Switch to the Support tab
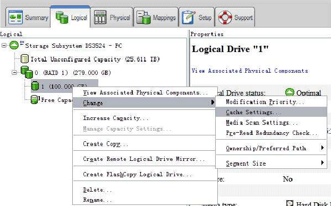This screenshot has height=206, width=331. pos(235,18)
